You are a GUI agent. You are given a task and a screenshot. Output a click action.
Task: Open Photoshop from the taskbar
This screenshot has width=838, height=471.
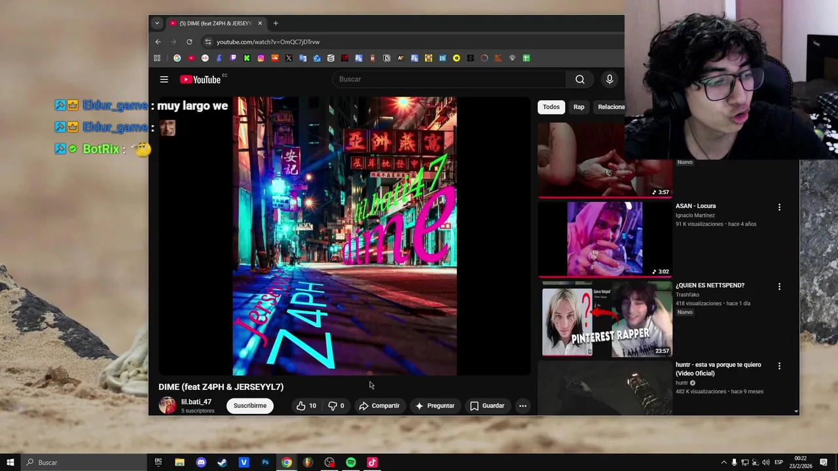pos(265,462)
